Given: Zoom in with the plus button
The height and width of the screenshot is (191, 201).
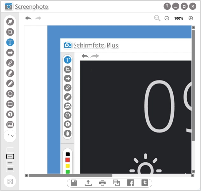Looking at the screenshot, I should pyautogui.click(x=191, y=18).
